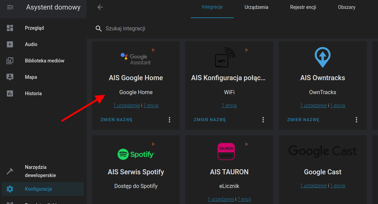Click the Narzędzia deweloperskie hammer icon
The height and width of the screenshot is (204, 378).
click(x=10, y=171)
